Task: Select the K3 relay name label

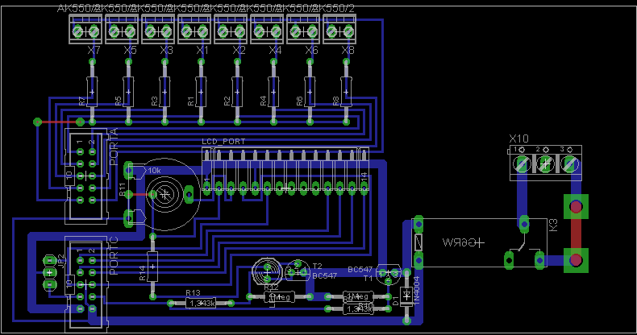Action: [x=553, y=225]
